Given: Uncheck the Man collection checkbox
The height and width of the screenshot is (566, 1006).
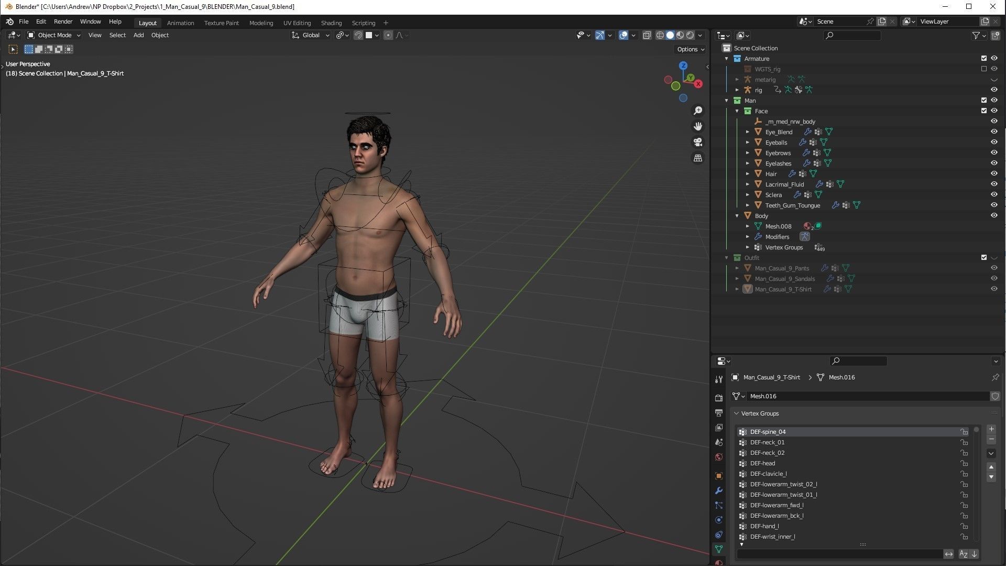Looking at the screenshot, I should click(x=983, y=100).
